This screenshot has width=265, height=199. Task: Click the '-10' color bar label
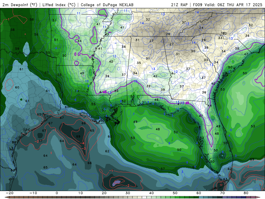[33, 193]
